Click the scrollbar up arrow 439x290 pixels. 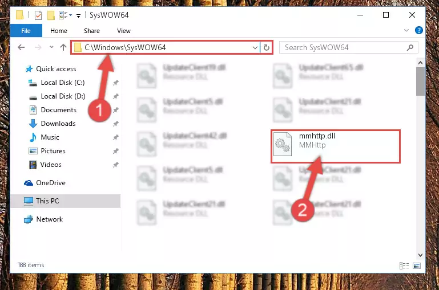pyautogui.click(x=420, y=63)
